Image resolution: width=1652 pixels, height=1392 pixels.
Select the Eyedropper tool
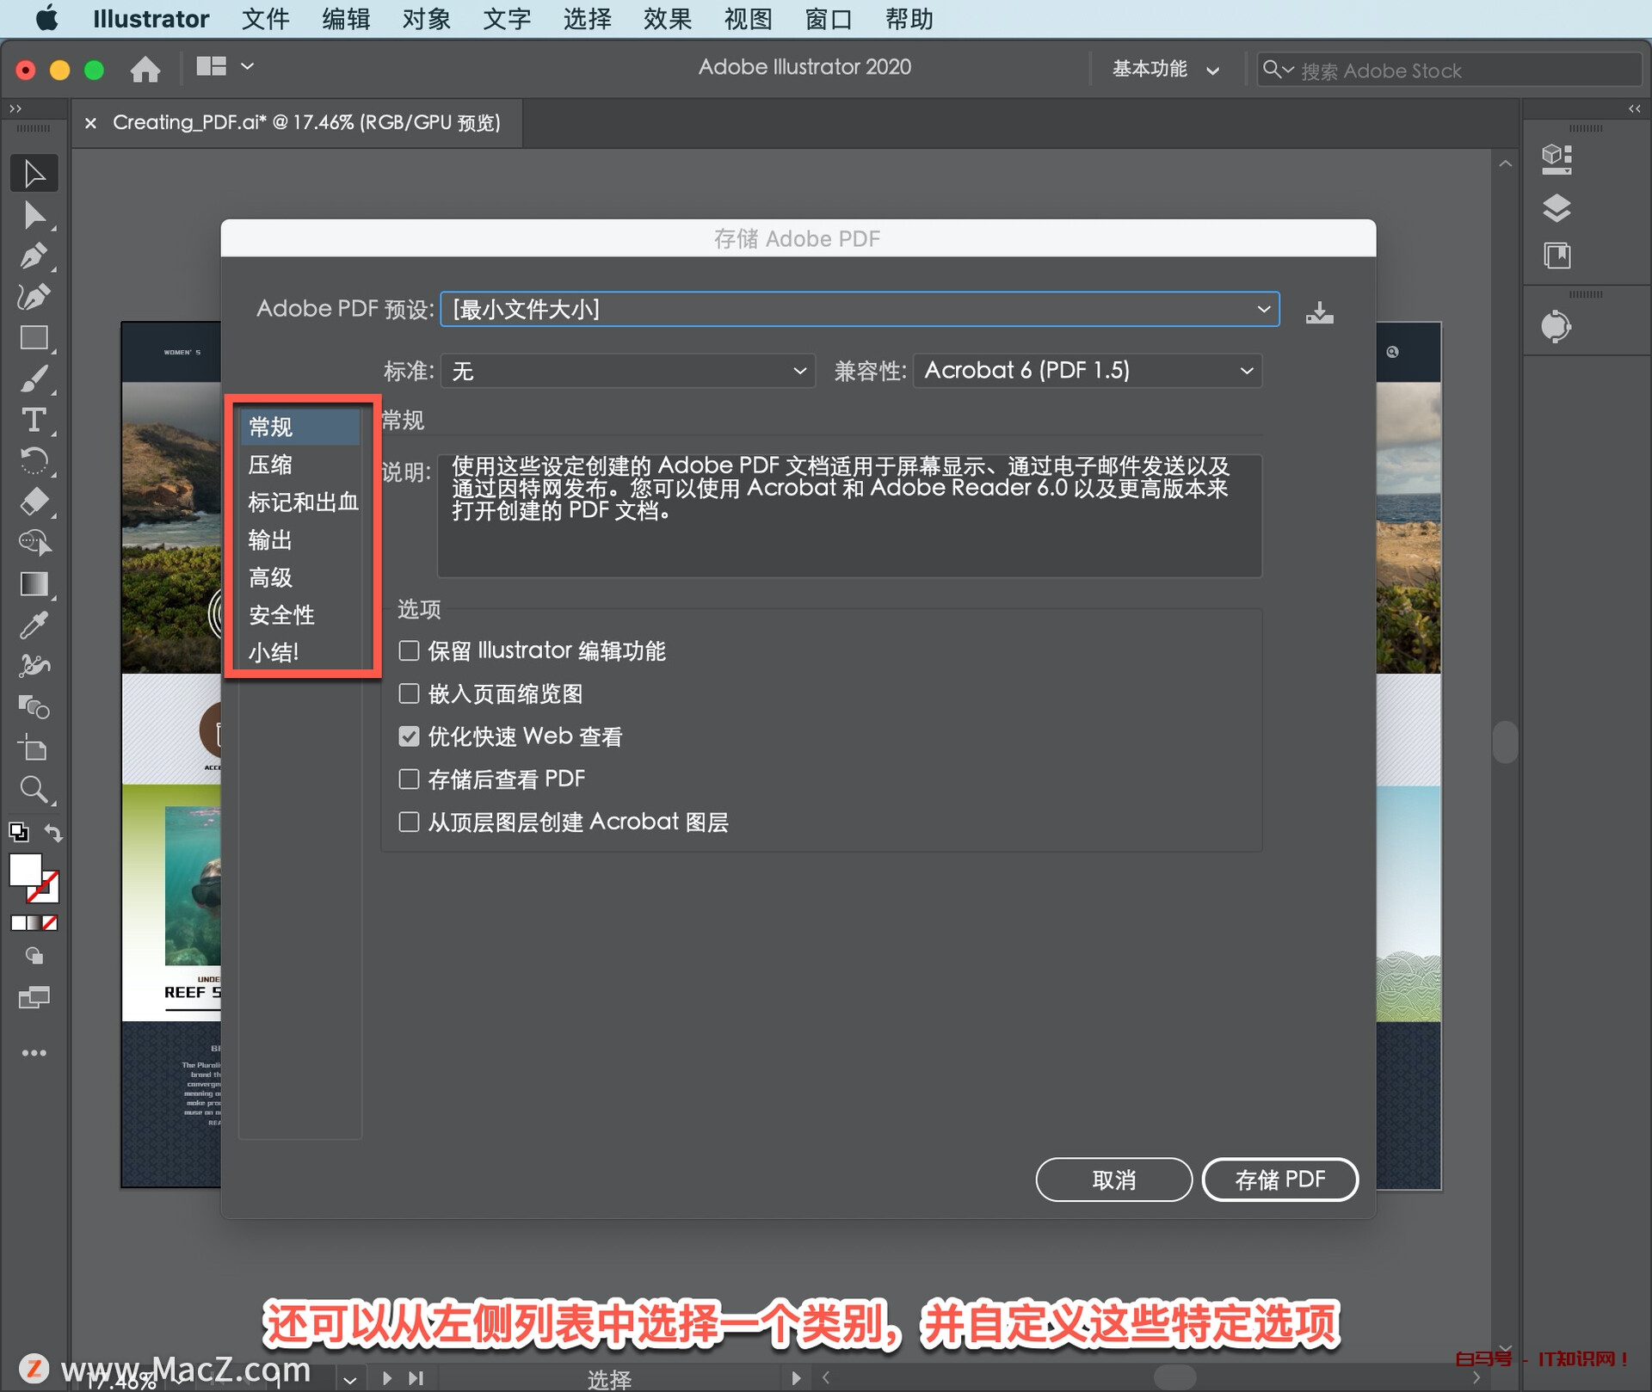point(34,625)
